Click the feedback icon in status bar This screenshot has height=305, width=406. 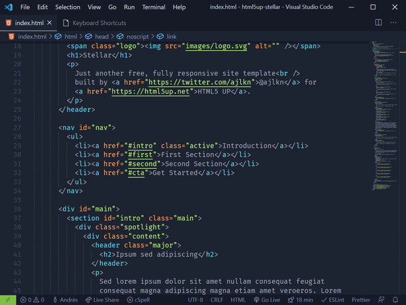[381, 300]
